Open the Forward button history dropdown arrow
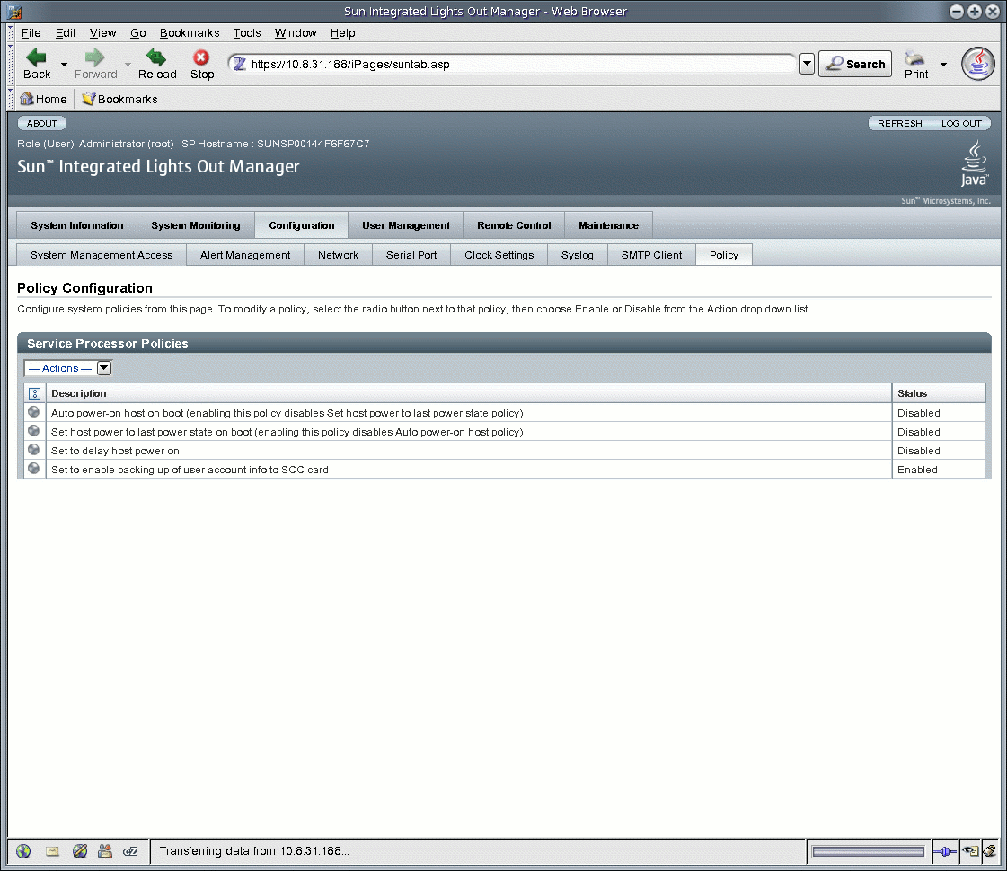The height and width of the screenshot is (871, 1007). tap(128, 64)
